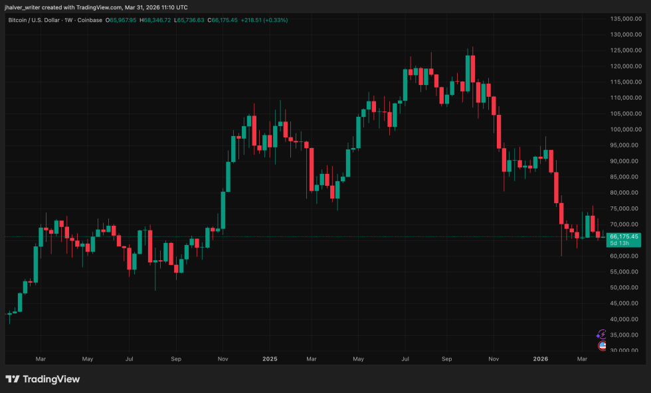The height and width of the screenshot is (393, 651).
Task: Click the Coinbase exchange label
Action: 90,21
